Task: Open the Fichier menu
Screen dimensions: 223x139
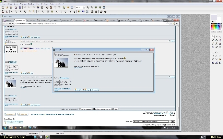Action: click(3, 4)
